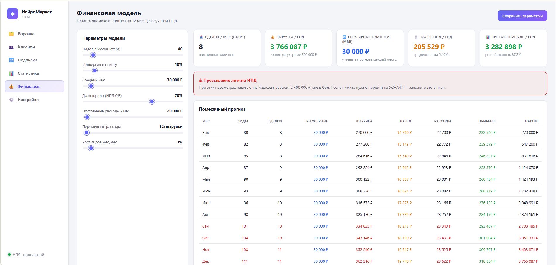Click the Параметры модели panel heading
Image resolution: width=556 pixels, height=265 pixels.
pyautogui.click(x=104, y=38)
